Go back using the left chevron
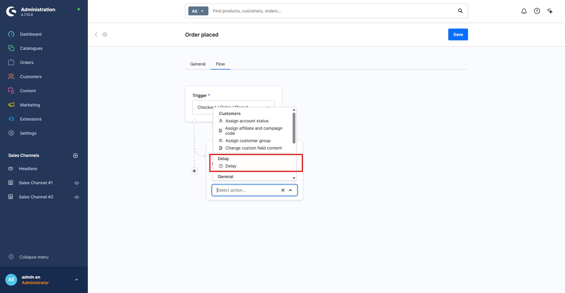 point(96,34)
